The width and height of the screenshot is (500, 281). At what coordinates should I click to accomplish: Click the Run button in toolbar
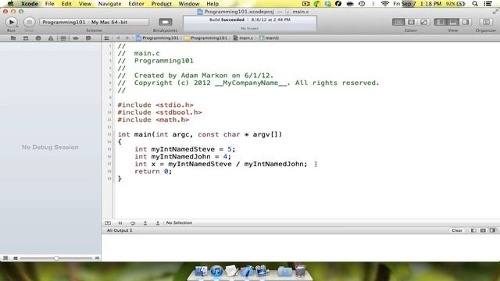tap(11, 22)
